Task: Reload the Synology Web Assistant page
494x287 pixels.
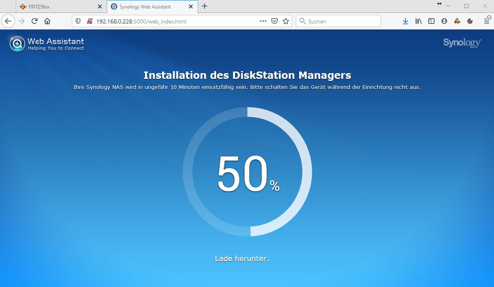Action: click(34, 21)
